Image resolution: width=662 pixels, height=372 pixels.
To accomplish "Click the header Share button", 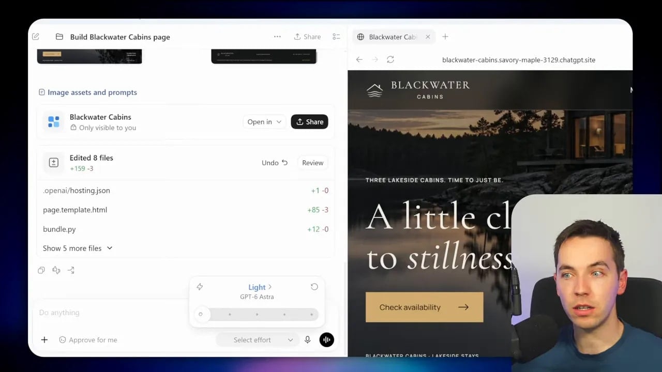I will [307, 37].
